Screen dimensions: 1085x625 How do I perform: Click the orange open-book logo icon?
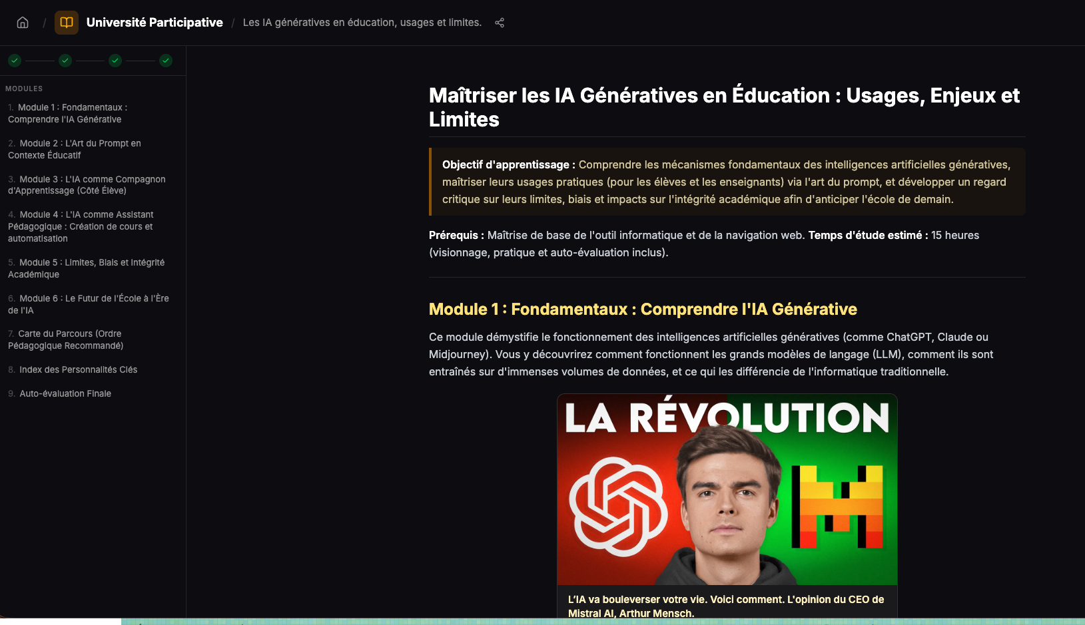[x=67, y=23]
